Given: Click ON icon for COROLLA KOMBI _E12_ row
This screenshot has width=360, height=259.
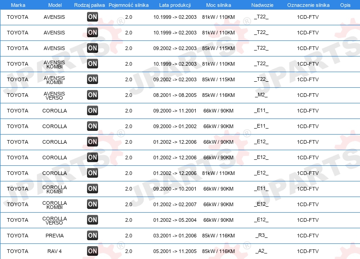Looking at the screenshot, I should coord(93,204).
